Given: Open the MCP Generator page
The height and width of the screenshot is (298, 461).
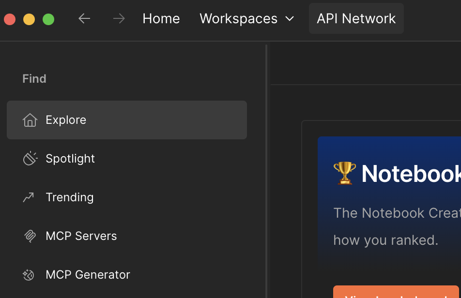Looking at the screenshot, I should tap(88, 275).
